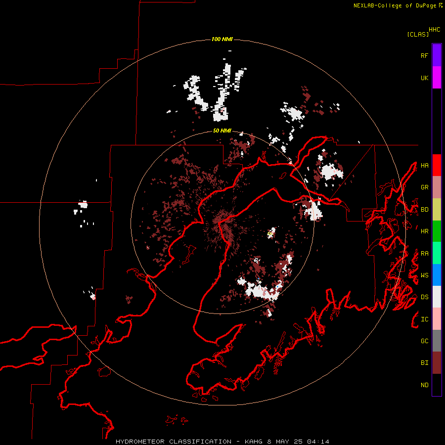Click the ND black legend swatch
Screen dimensions: 445x445
[x=437, y=385]
